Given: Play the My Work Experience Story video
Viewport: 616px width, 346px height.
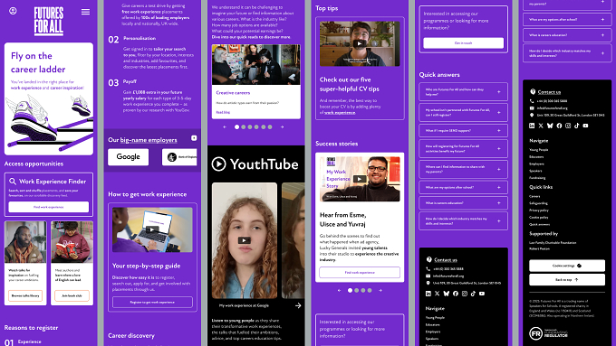Looking at the screenshot, I should coord(359,179).
